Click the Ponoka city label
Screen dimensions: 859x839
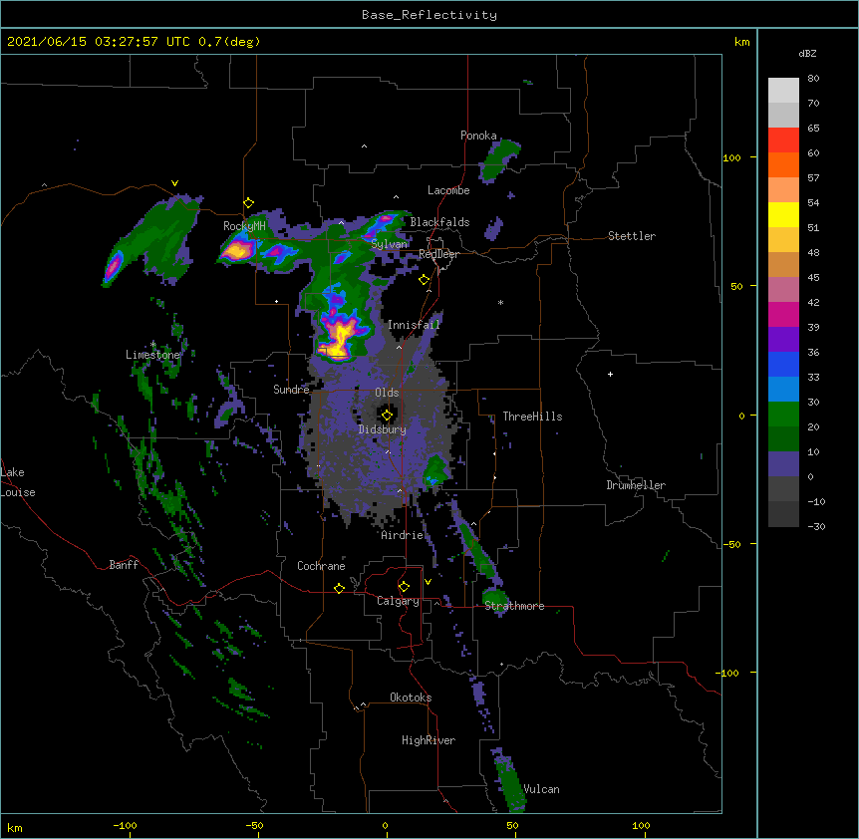[x=478, y=136]
